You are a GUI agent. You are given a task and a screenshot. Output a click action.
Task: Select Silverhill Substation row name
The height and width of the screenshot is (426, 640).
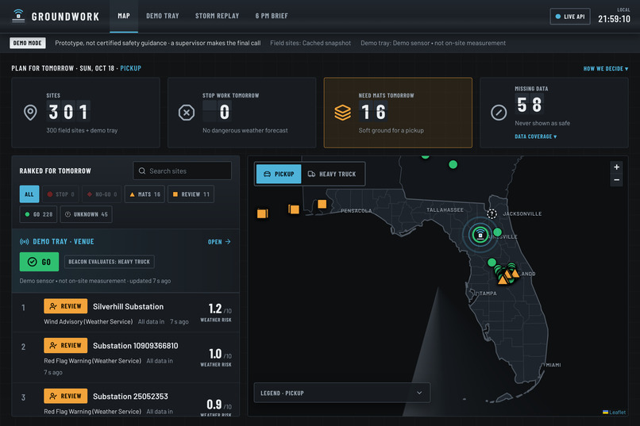click(x=128, y=306)
